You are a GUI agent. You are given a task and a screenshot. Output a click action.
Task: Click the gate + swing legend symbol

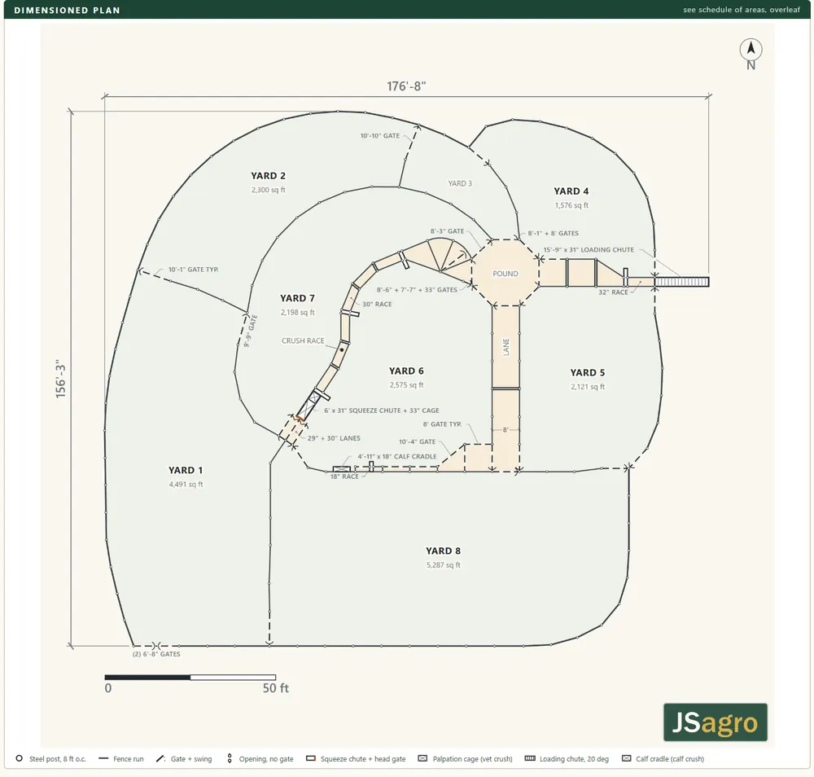(x=160, y=758)
